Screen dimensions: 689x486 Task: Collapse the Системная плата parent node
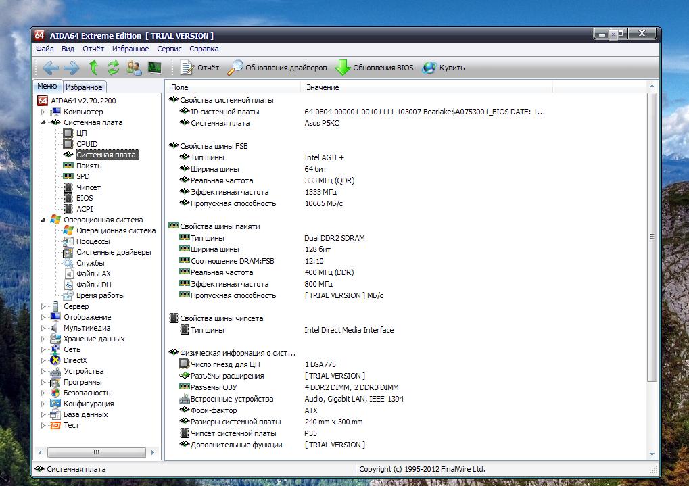coord(43,122)
